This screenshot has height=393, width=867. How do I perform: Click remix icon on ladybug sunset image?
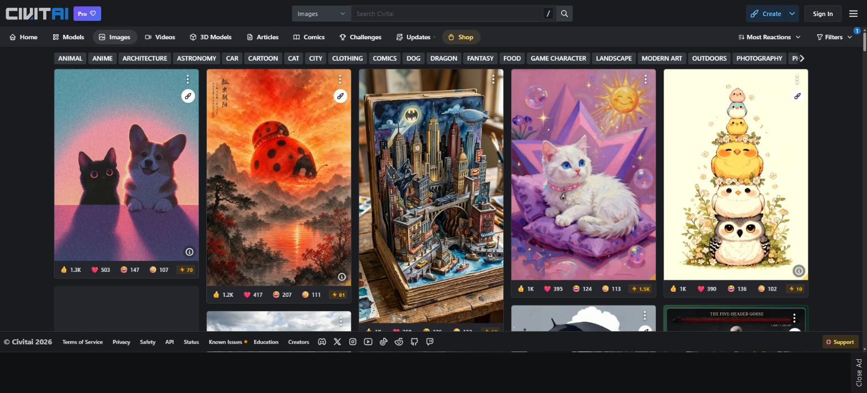[x=340, y=96]
